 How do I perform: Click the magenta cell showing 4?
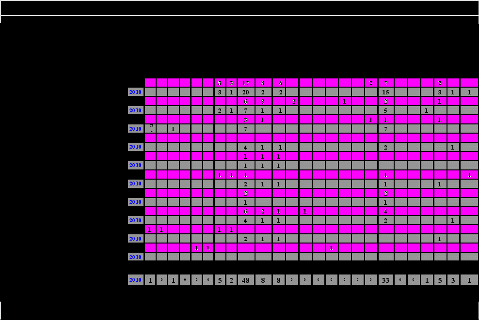385,211
